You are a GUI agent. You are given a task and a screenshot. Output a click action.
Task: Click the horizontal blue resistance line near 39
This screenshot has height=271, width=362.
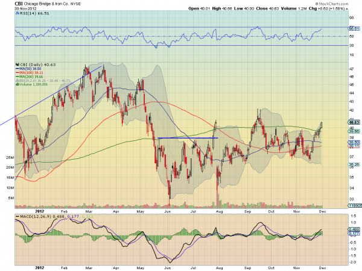(188, 138)
